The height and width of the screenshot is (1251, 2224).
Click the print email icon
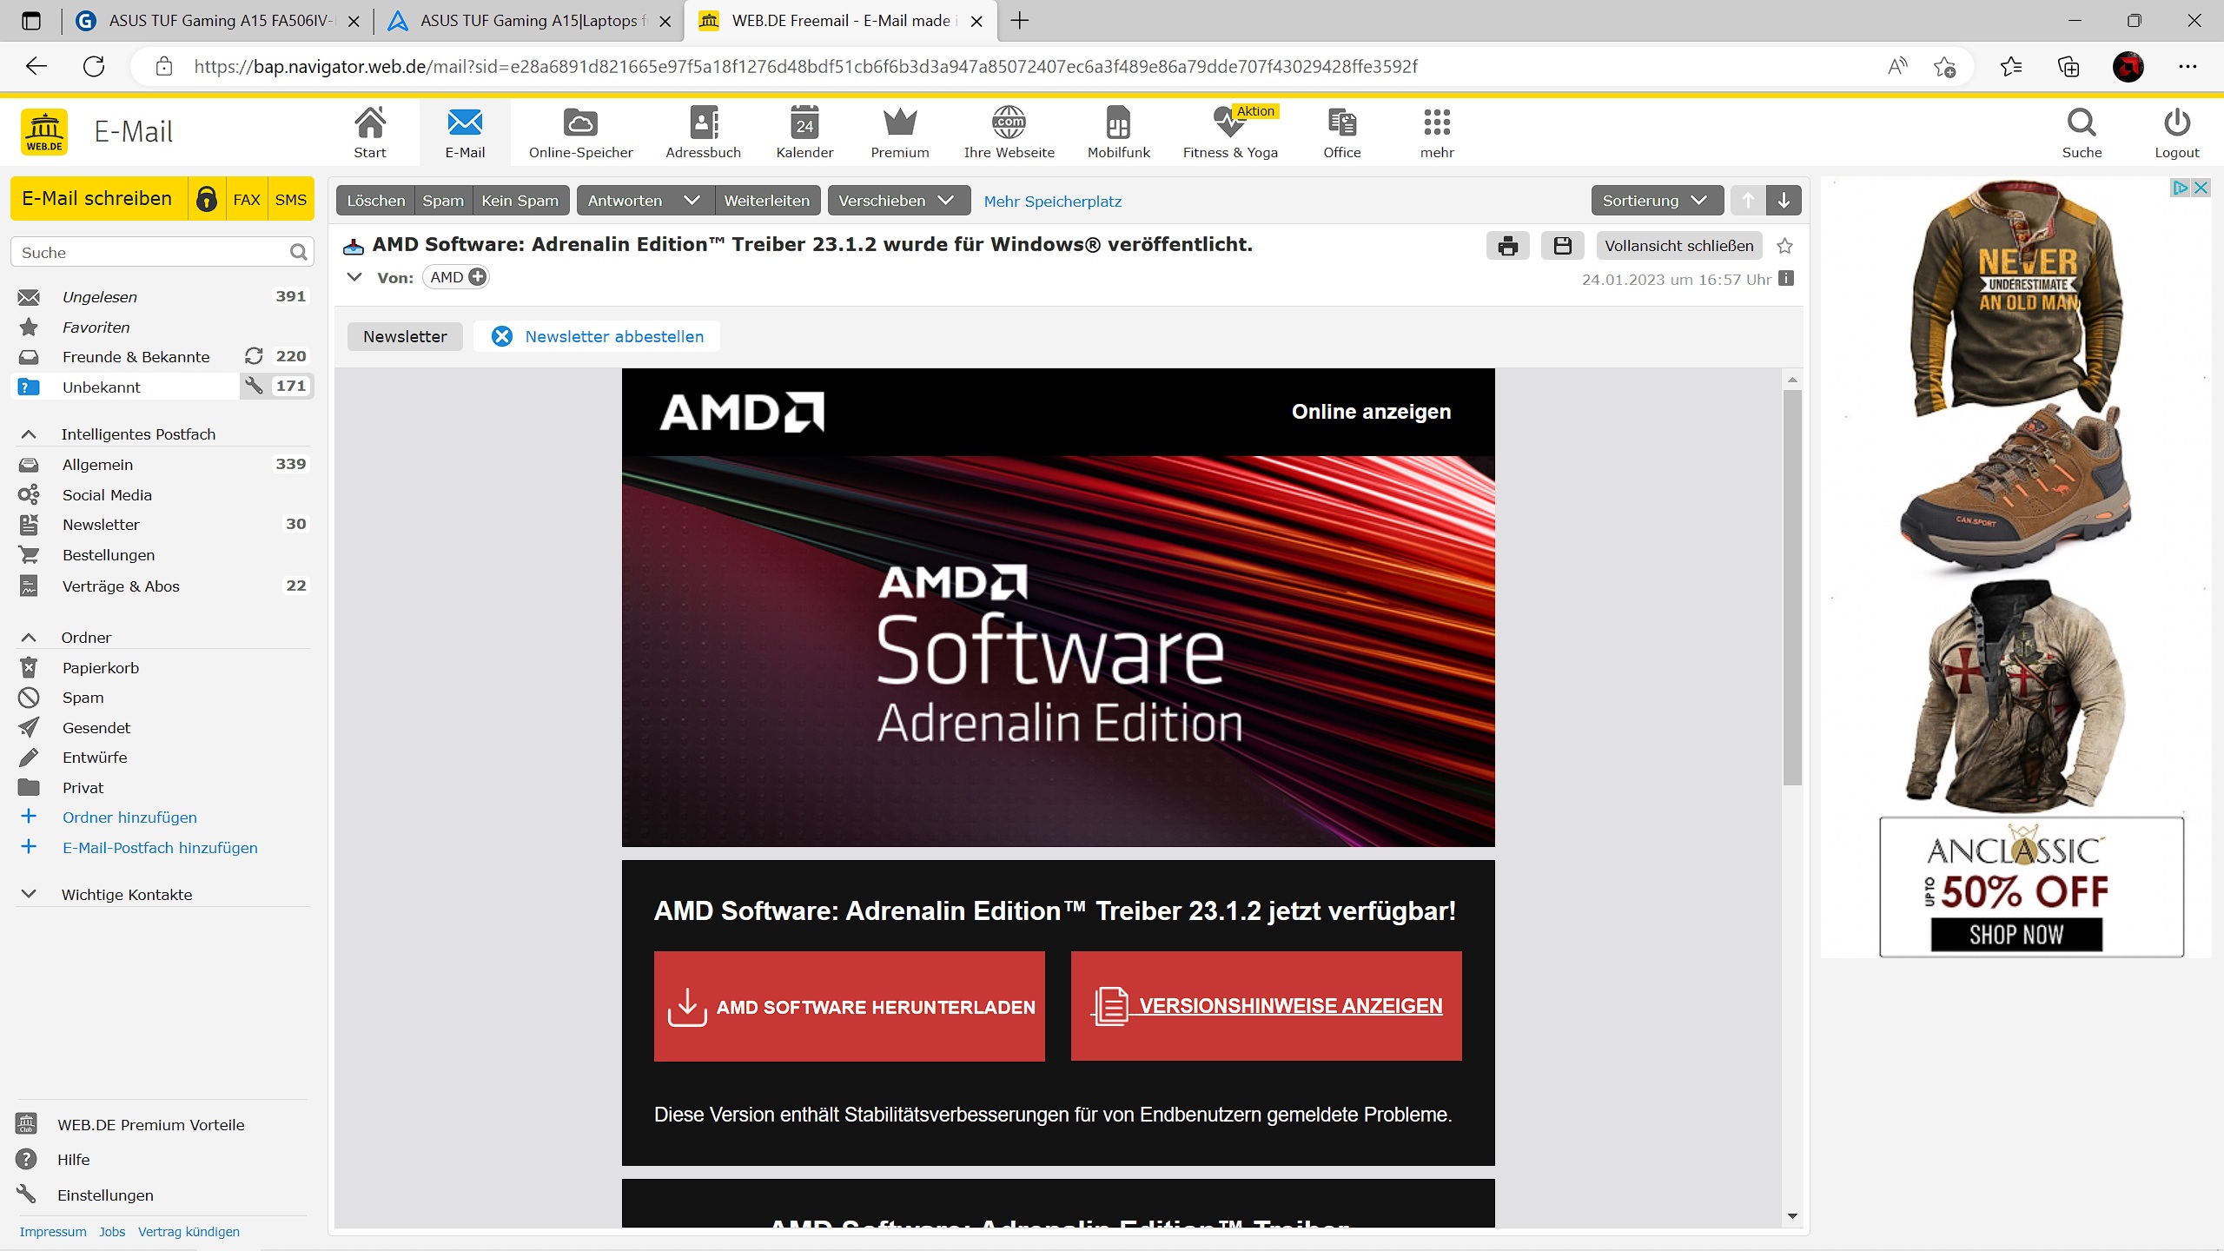1507,246
